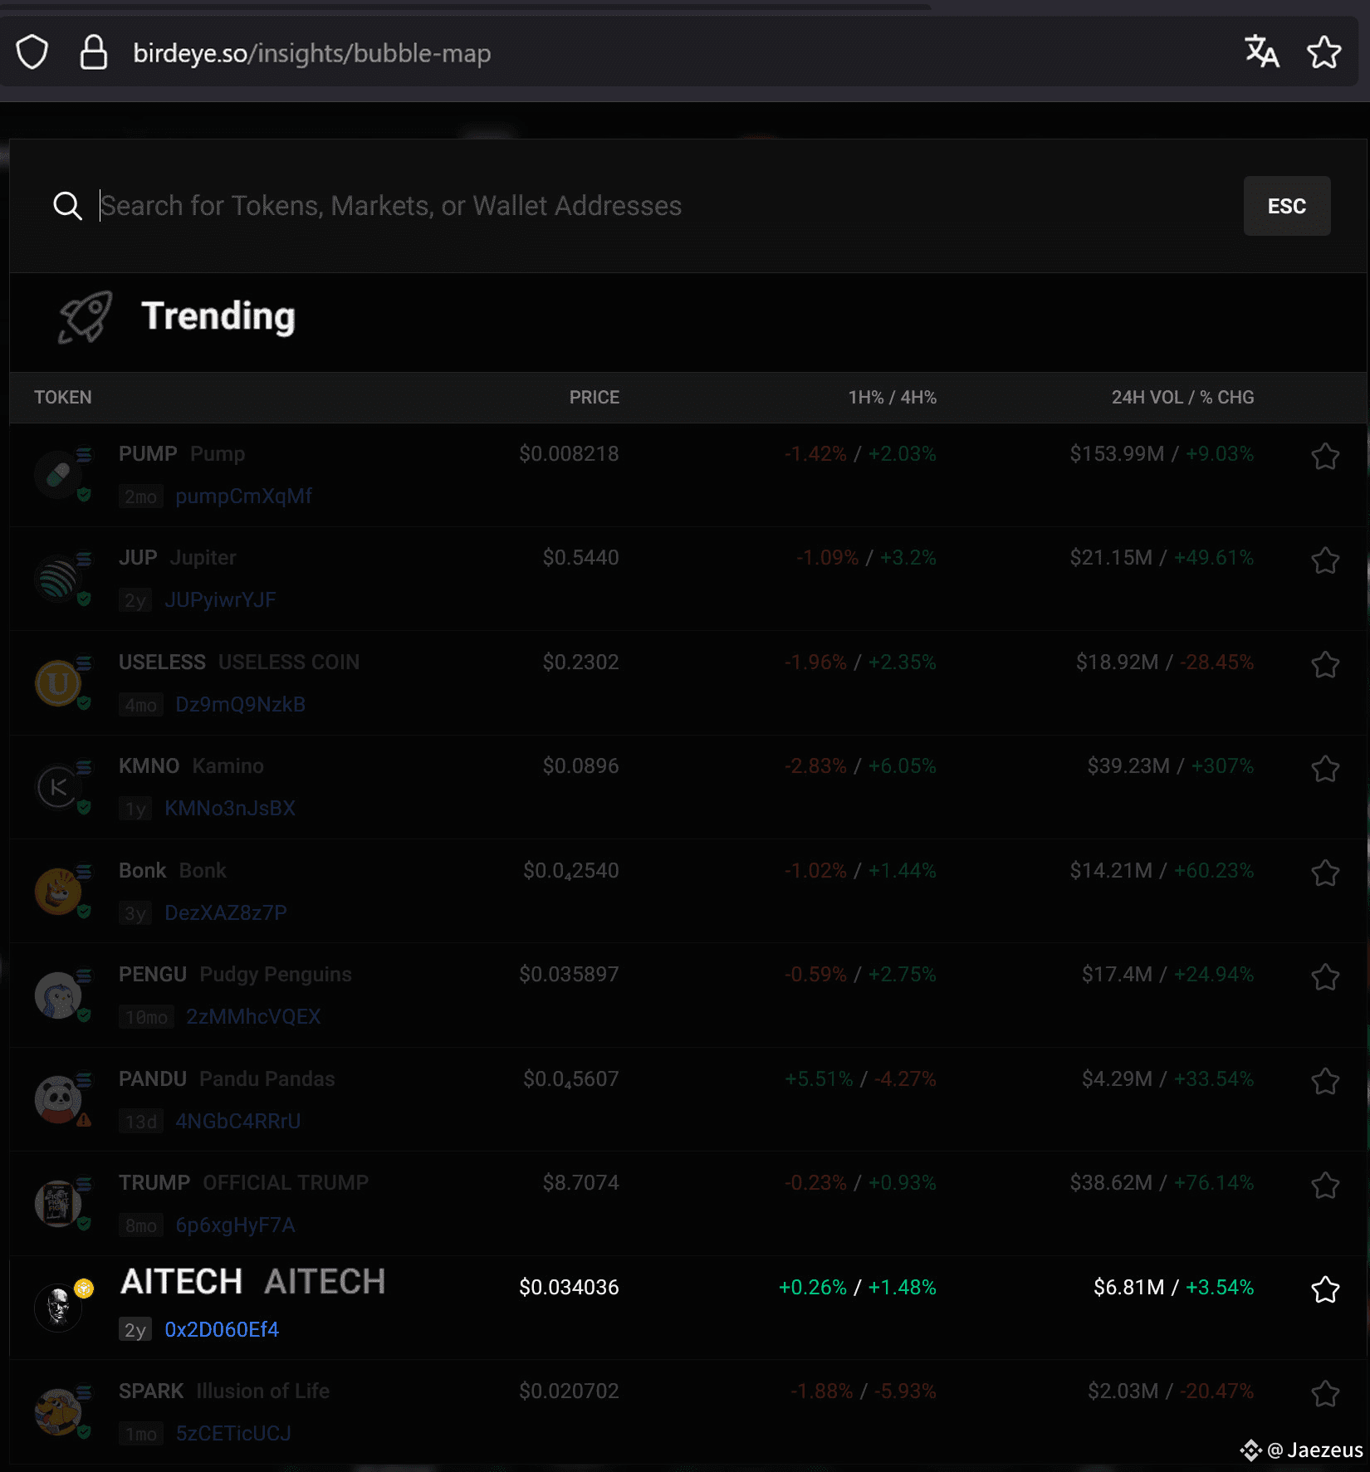Open the DezXAZ8z7P address link
1370x1472 pixels.
[x=226, y=913]
